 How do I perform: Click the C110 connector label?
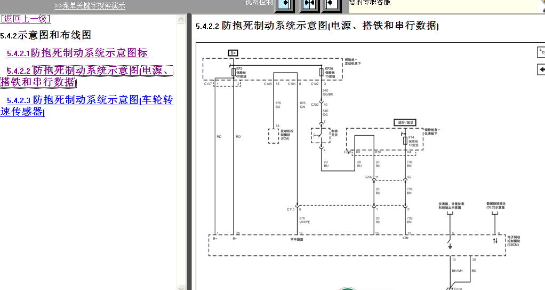pos(291,209)
